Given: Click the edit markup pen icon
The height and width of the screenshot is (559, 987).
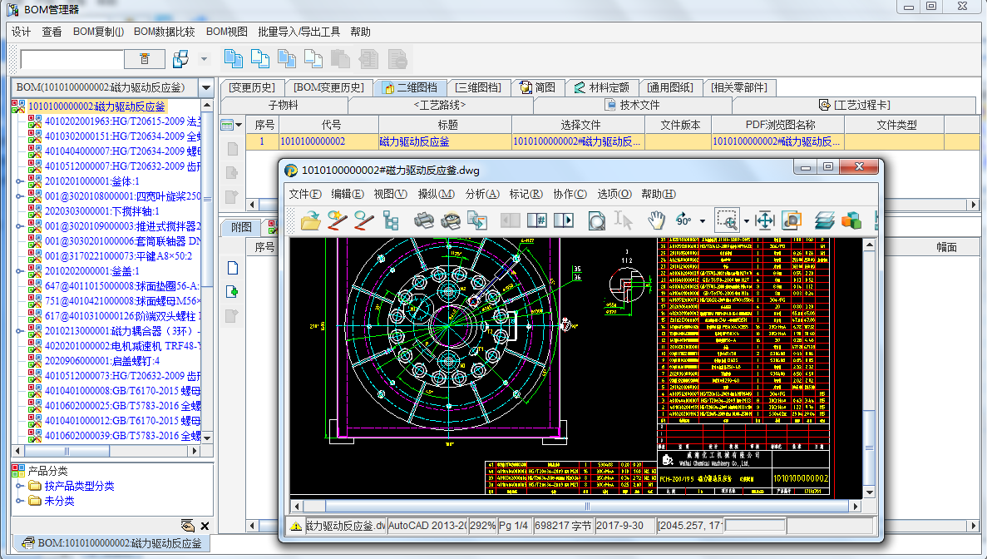Looking at the screenshot, I should click(x=363, y=220).
